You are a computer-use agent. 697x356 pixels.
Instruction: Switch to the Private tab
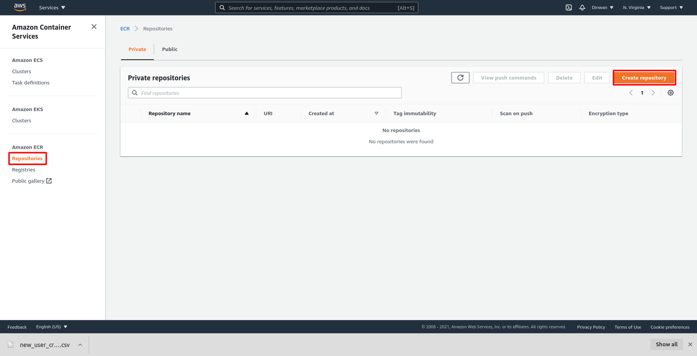click(x=137, y=49)
